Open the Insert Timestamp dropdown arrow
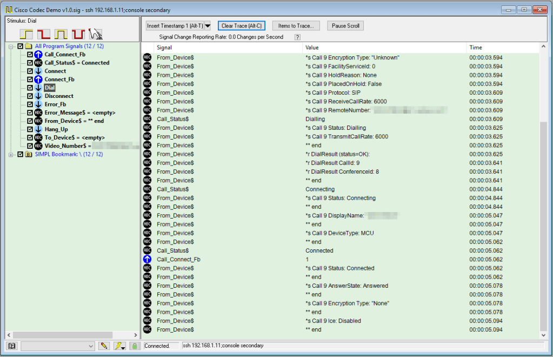The height and width of the screenshot is (357, 553). click(208, 25)
